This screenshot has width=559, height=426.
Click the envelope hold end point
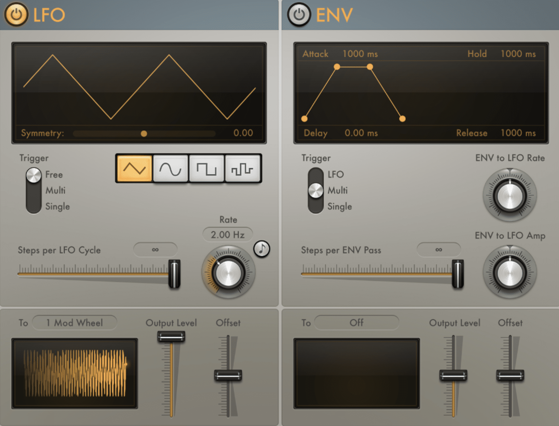coord(370,67)
